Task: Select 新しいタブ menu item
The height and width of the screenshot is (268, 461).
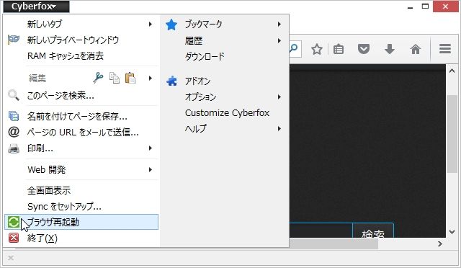Action: point(81,24)
